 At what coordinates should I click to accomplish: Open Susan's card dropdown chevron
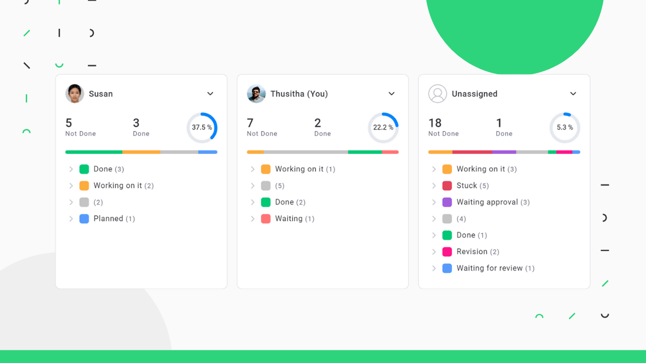pyautogui.click(x=210, y=94)
